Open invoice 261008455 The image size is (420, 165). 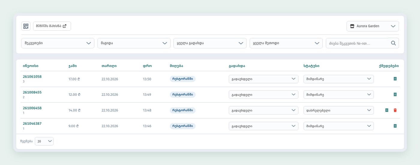click(x=32, y=92)
